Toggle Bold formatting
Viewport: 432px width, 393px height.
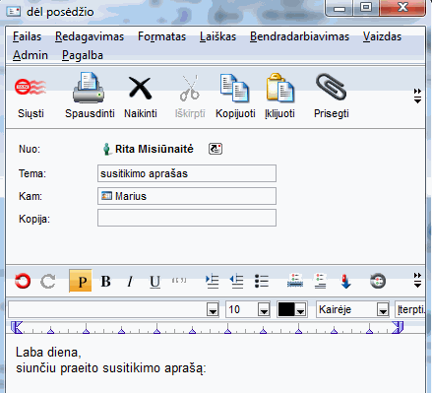pos(105,282)
